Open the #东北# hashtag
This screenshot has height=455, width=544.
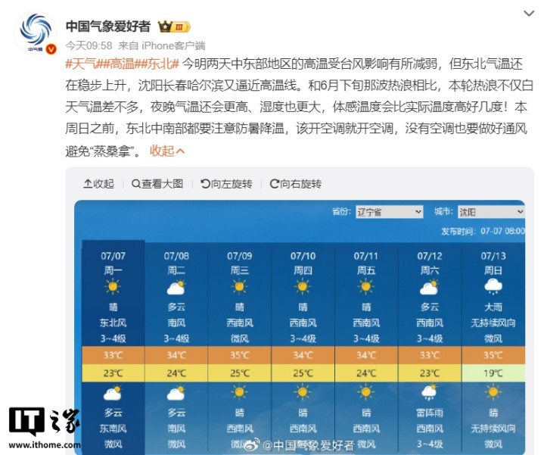pos(158,64)
